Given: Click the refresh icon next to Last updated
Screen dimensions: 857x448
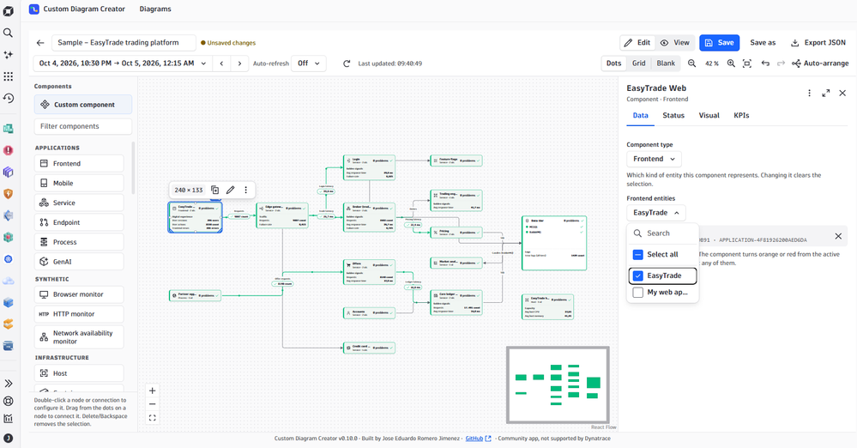Looking at the screenshot, I should [347, 64].
